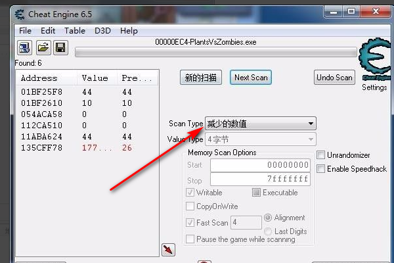Click value 10 in row 01BF2610
The width and height of the screenshot is (394, 263).
[x=87, y=103]
